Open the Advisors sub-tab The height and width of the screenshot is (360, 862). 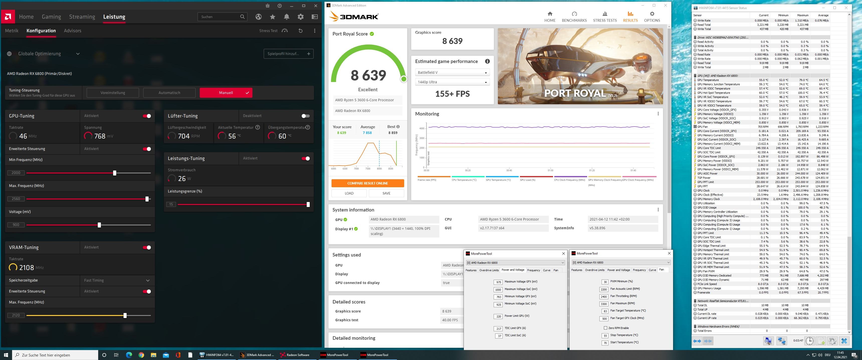tap(73, 30)
